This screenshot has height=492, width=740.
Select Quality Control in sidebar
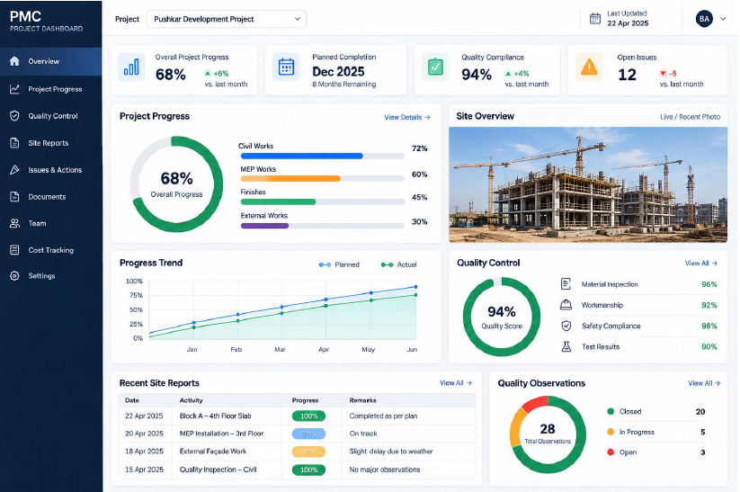pos(51,116)
